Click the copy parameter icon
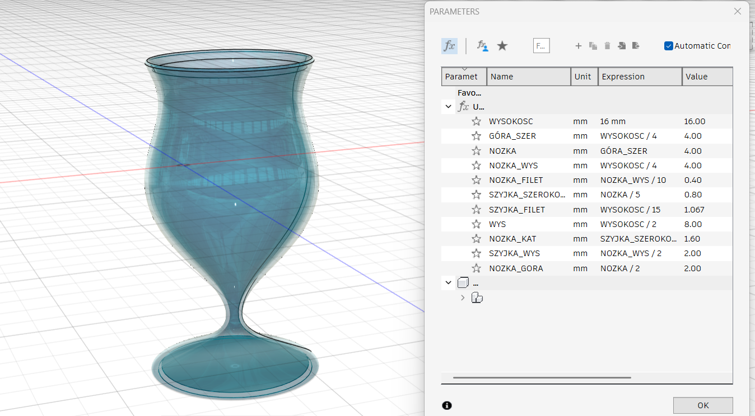 [593, 46]
